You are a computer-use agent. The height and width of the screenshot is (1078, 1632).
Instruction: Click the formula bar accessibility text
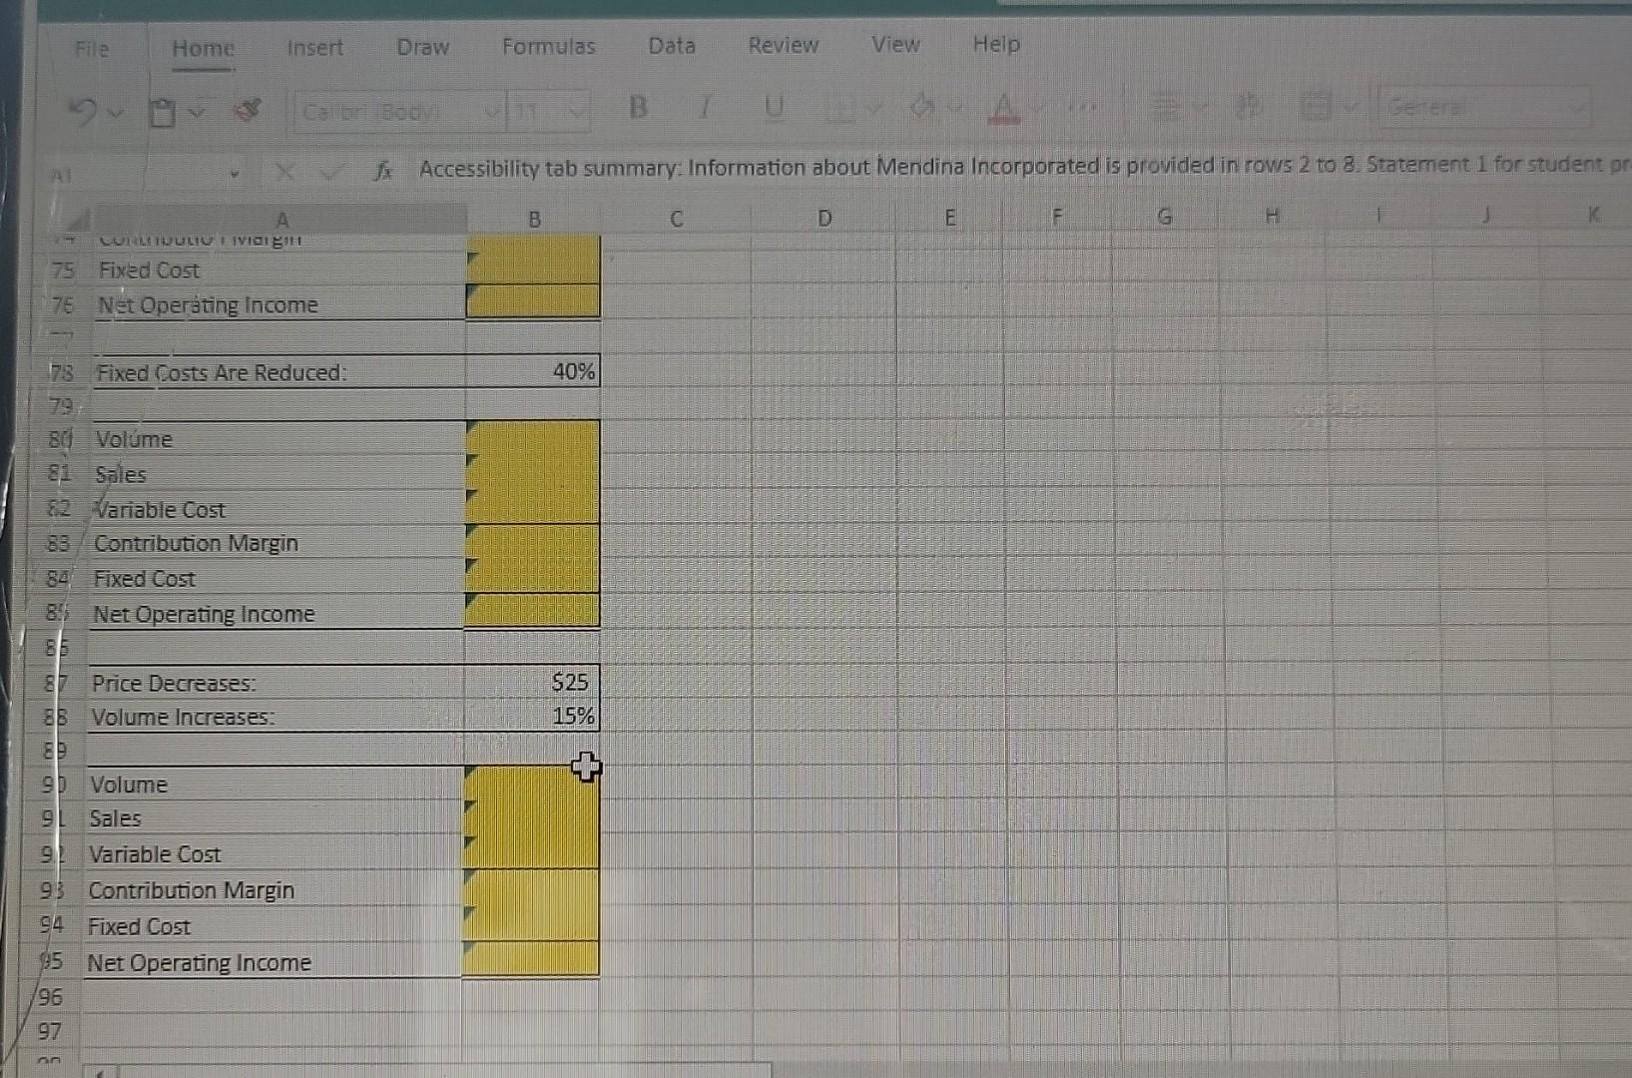coord(1024,166)
